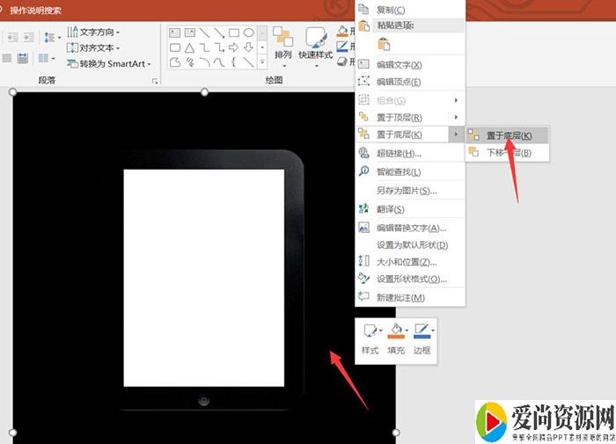Viewport: 616px width, 444px height.
Task: Select the text box shape in gallery
Action: pyautogui.click(x=175, y=33)
